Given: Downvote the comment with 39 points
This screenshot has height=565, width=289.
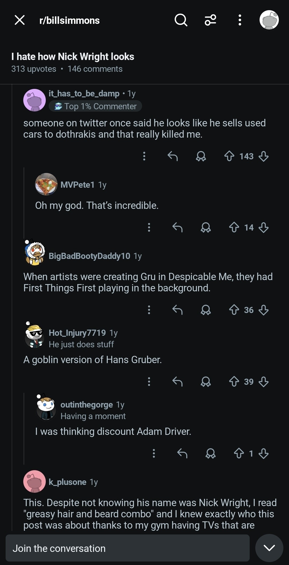Looking at the screenshot, I should [x=264, y=382].
